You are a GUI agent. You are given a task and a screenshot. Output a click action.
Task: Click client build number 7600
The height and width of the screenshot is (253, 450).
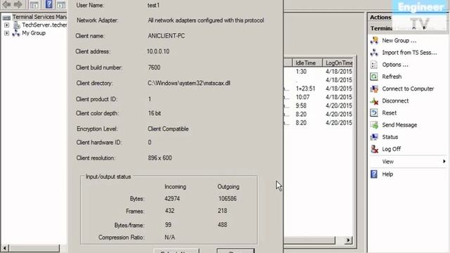click(154, 67)
